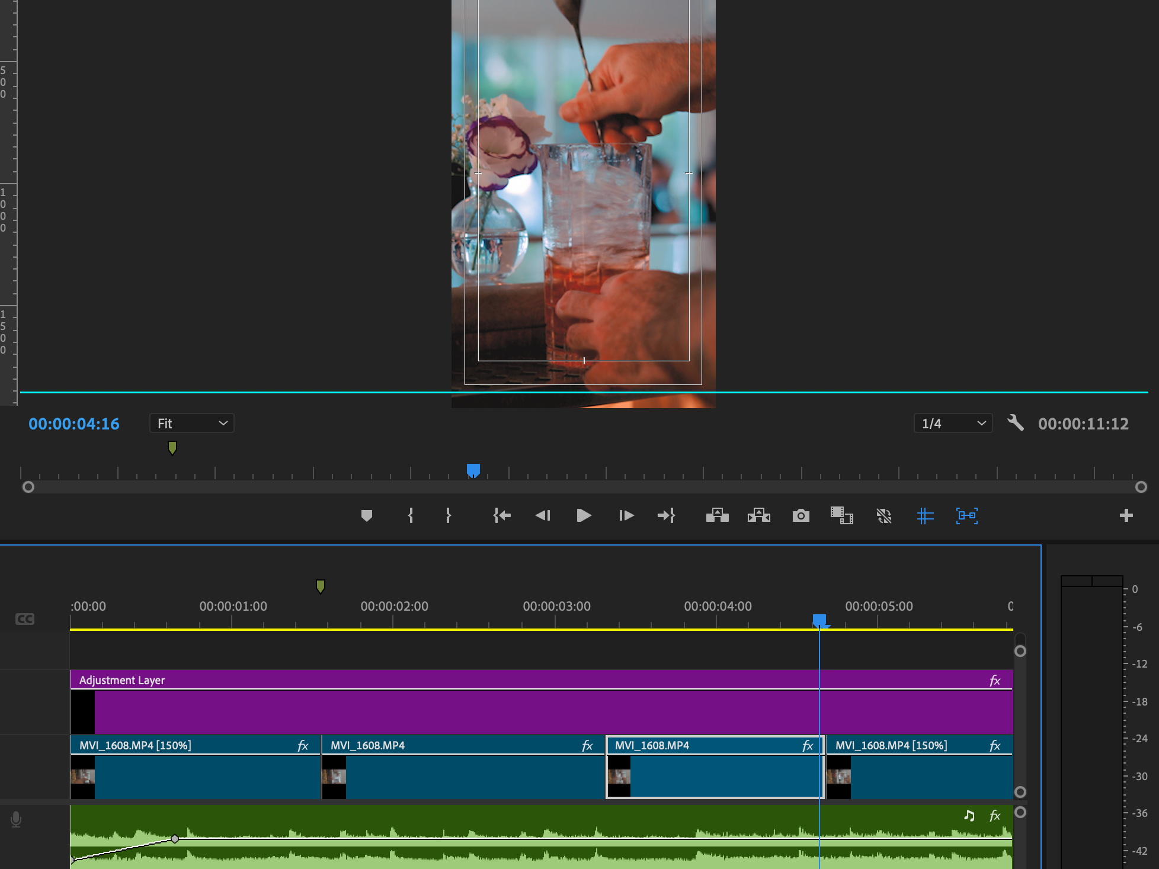This screenshot has width=1159, height=869.
Task: Select the first MVI_1608.MP4 [150%] clip
Action: tap(196, 768)
